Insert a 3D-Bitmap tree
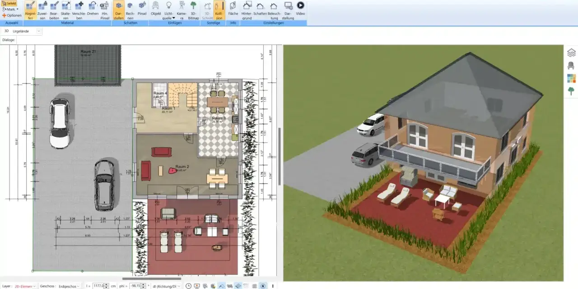 (x=193, y=10)
